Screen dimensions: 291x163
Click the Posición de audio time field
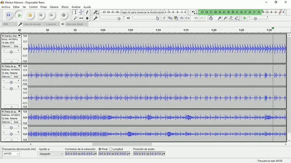click(149, 153)
